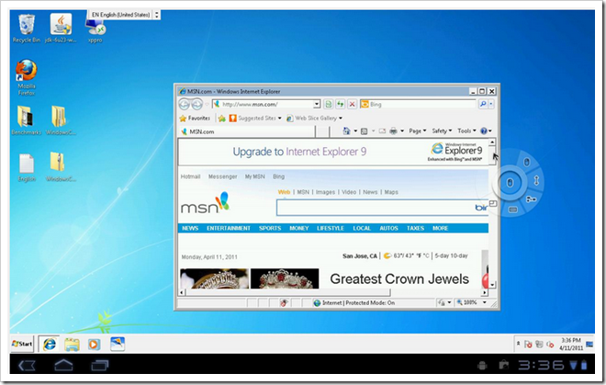Image resolution: width=606 pixels, height=385 pixels.
Task: Open Web Slice Gallery dropdown
Action: (x=314, y=118)
